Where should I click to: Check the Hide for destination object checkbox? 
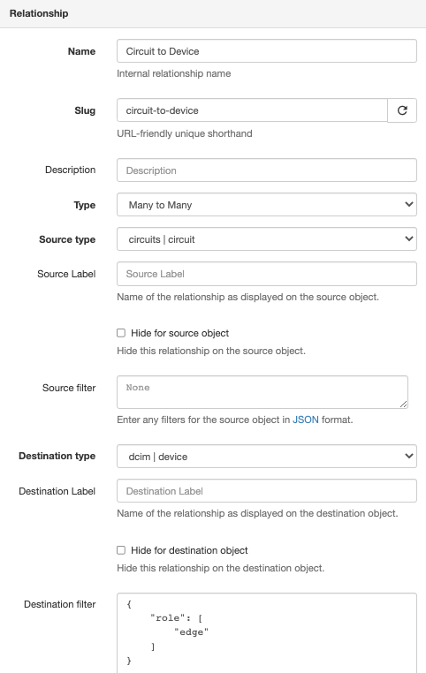pyautogui.click(x=121, y=550)
